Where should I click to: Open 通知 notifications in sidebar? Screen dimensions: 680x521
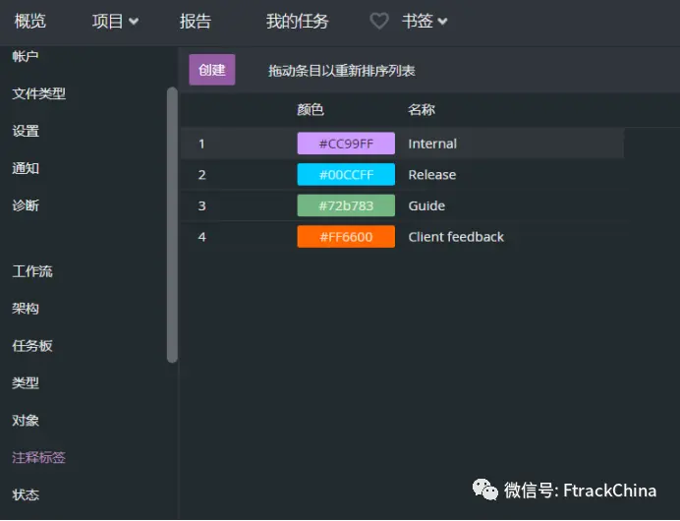point(26,168)
